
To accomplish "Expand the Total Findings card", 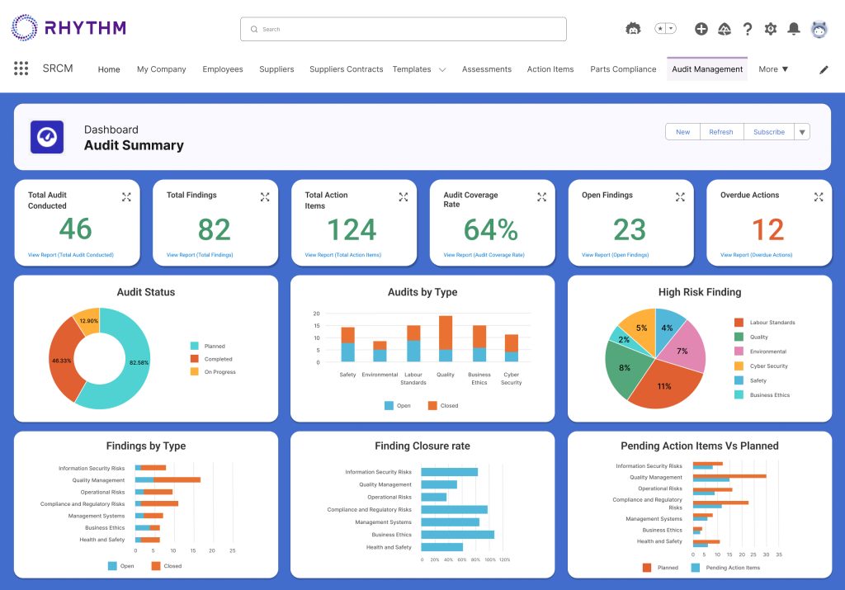I will (265, 196).
